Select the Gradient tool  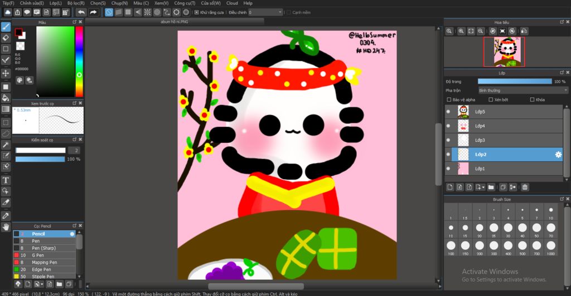click(x=6, y=109)
